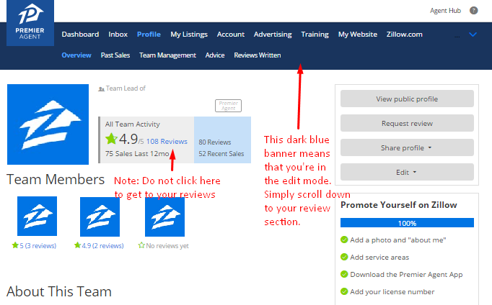The width and height of the screenshot is (492, 305).
Task: Open the Share profile dropdown
Action: coord(407,147)
